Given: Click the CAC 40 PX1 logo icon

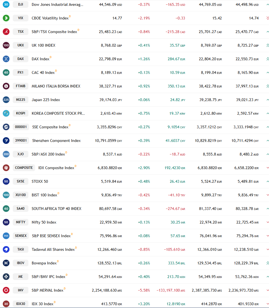Looking at the screenshot, I should tap(6, 72).
